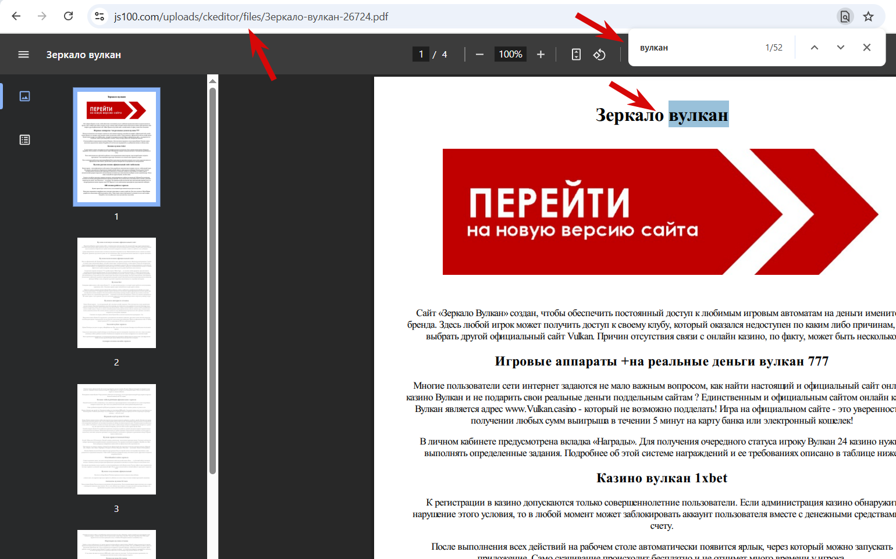The image size is (896, 559).
Task: Zoom out of the PDF
Action: click(x=479, y=54)
